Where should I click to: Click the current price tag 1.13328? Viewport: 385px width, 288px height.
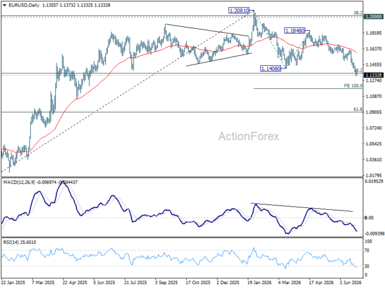(x=373, y=75)
